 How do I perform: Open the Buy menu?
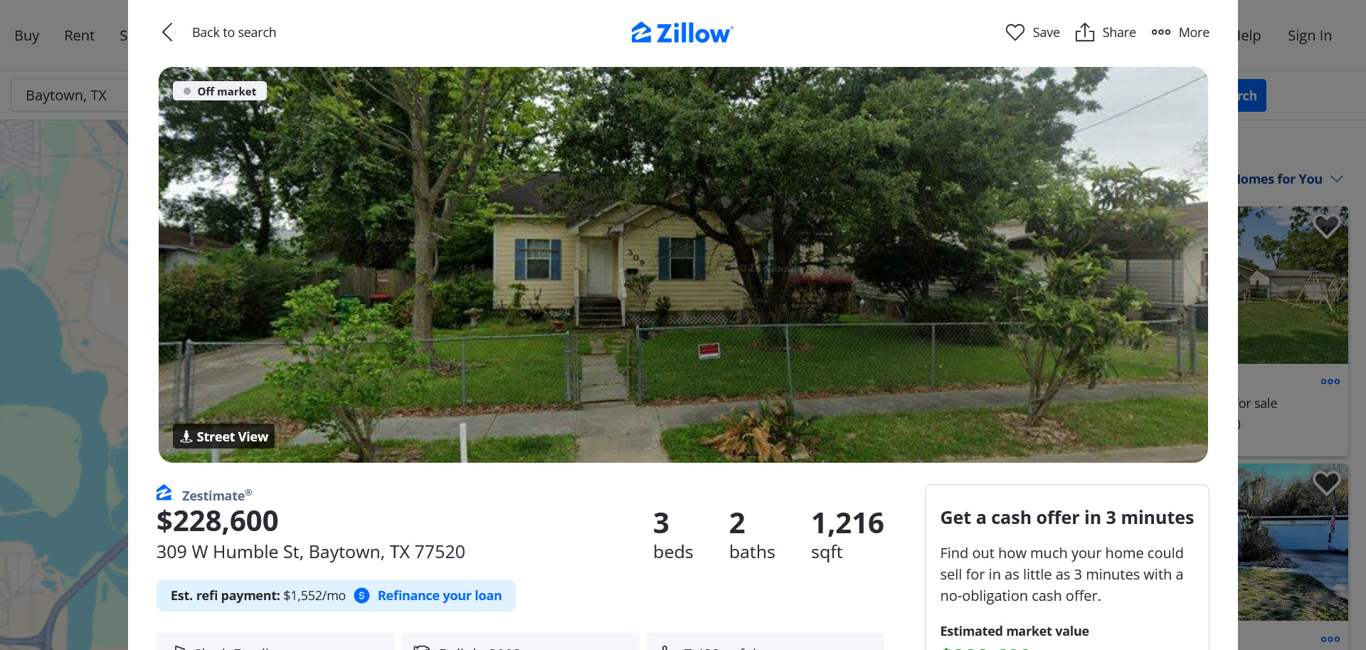click(x=26, y=36)
